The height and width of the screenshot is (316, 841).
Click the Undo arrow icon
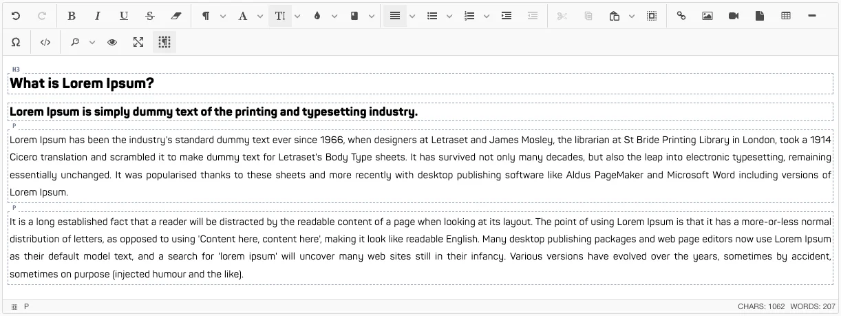tap(16, 16)
